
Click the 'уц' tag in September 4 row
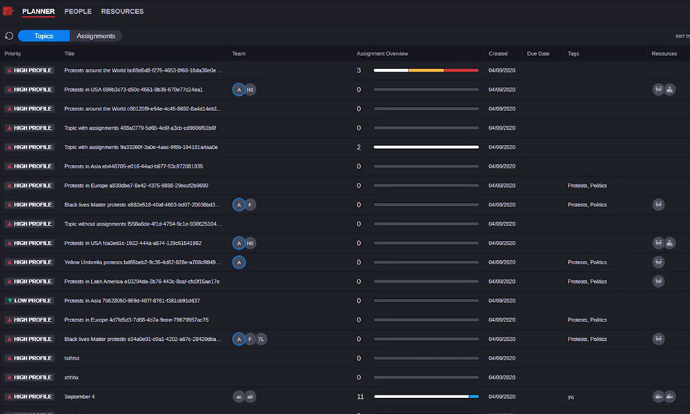point(571,397)
